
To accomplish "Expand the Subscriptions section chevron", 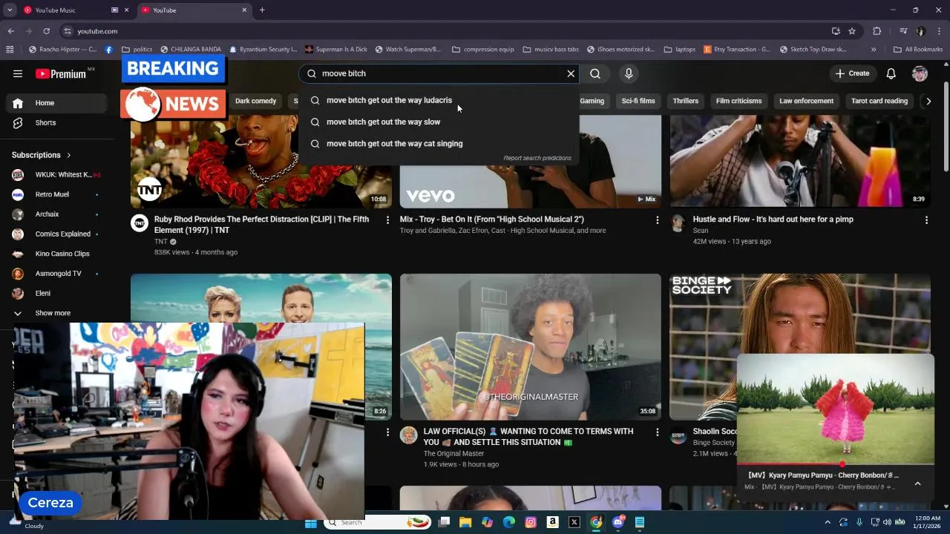I will tap(68, 155).
